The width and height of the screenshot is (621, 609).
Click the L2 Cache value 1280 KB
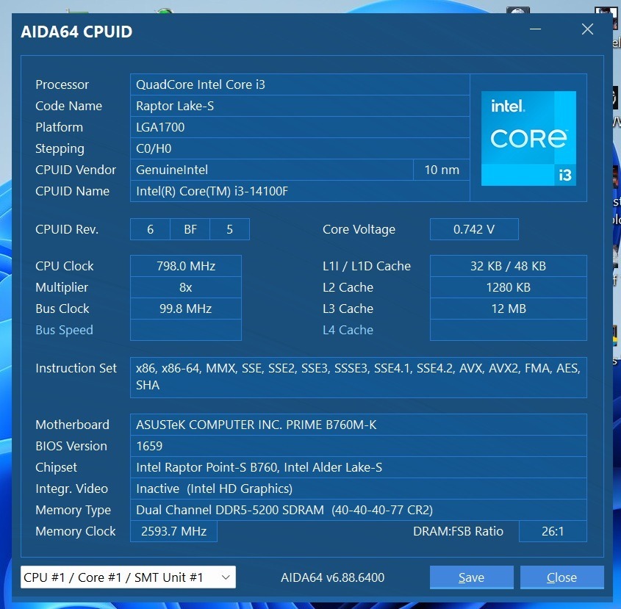508,287
